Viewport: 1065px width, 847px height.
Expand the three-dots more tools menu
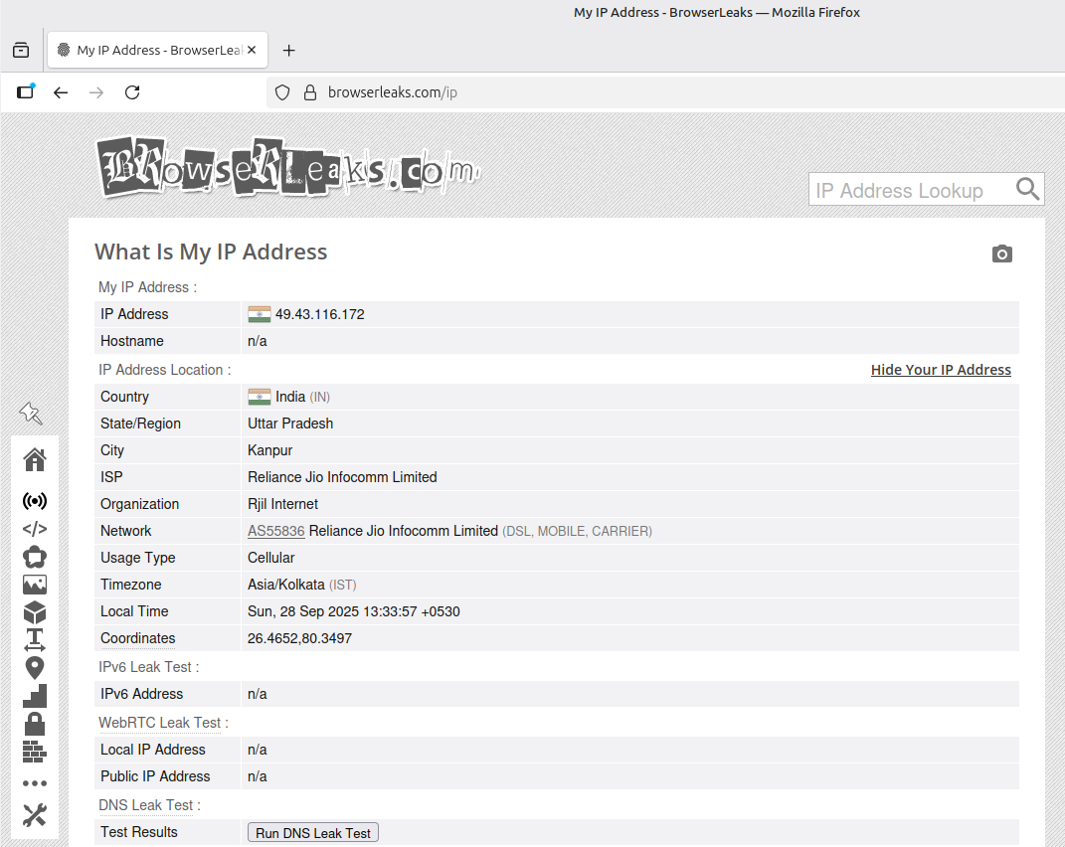click(35, 783)
